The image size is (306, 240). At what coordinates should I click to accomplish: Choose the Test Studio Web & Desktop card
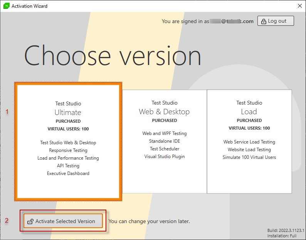tap(165, 142)
